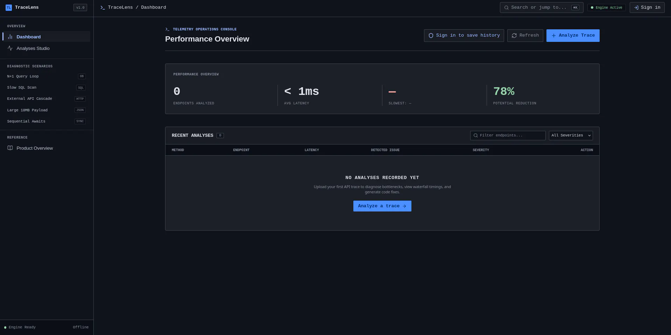Click the Sign in button in header
This screenshot has height=335, width=671.
pyautogui.click(x=647, y=8)
